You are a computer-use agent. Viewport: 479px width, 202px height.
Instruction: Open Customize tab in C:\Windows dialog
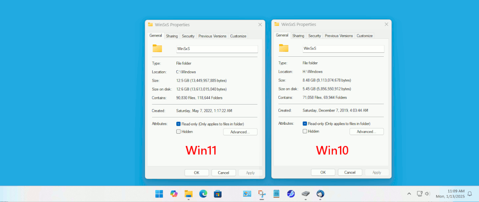click(x=238, y=36)
